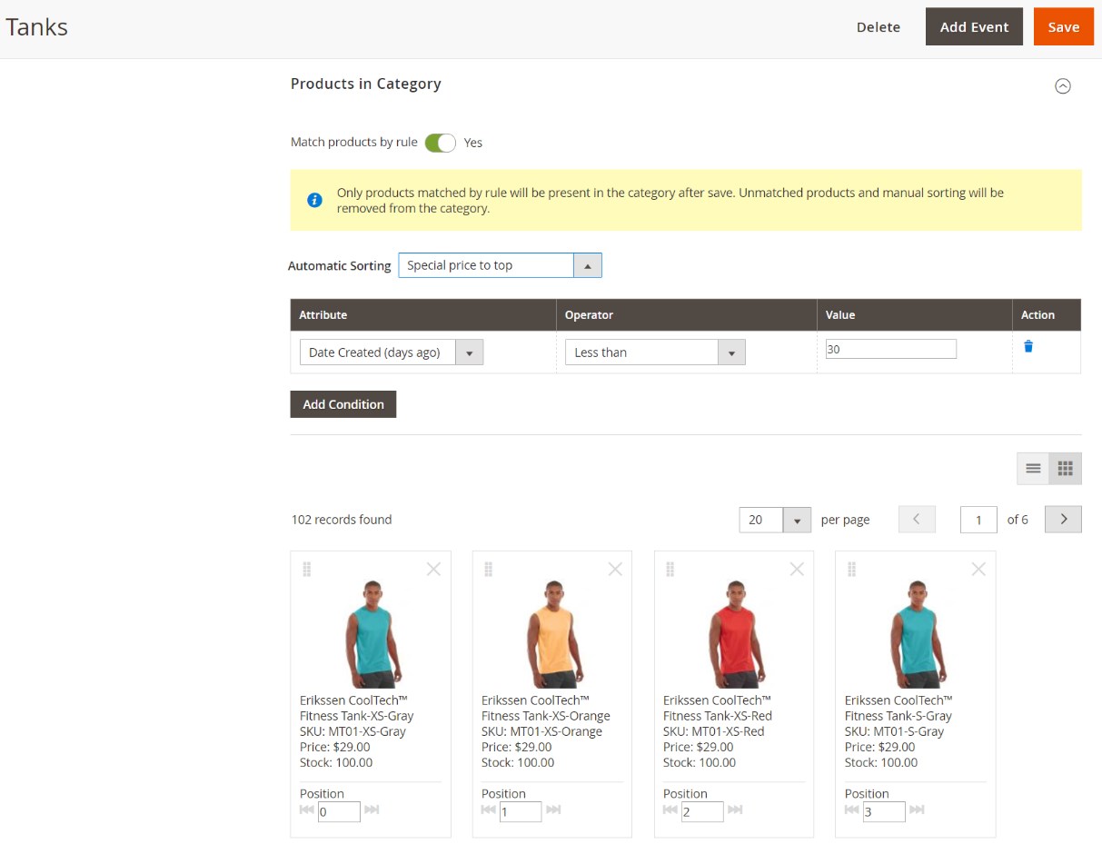Click the '102 records found' text
The width and height of the screenshot is (1102, 844).
point(342,520)
